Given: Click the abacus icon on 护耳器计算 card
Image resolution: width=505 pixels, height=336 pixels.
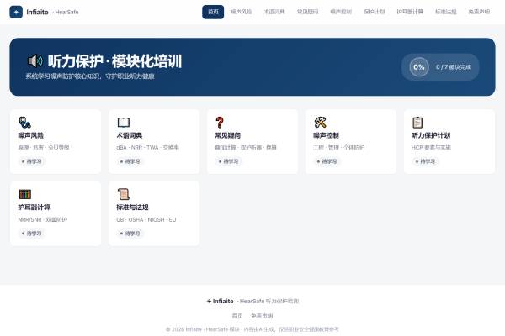Looking at the screenshot, I should click(24, 194).
